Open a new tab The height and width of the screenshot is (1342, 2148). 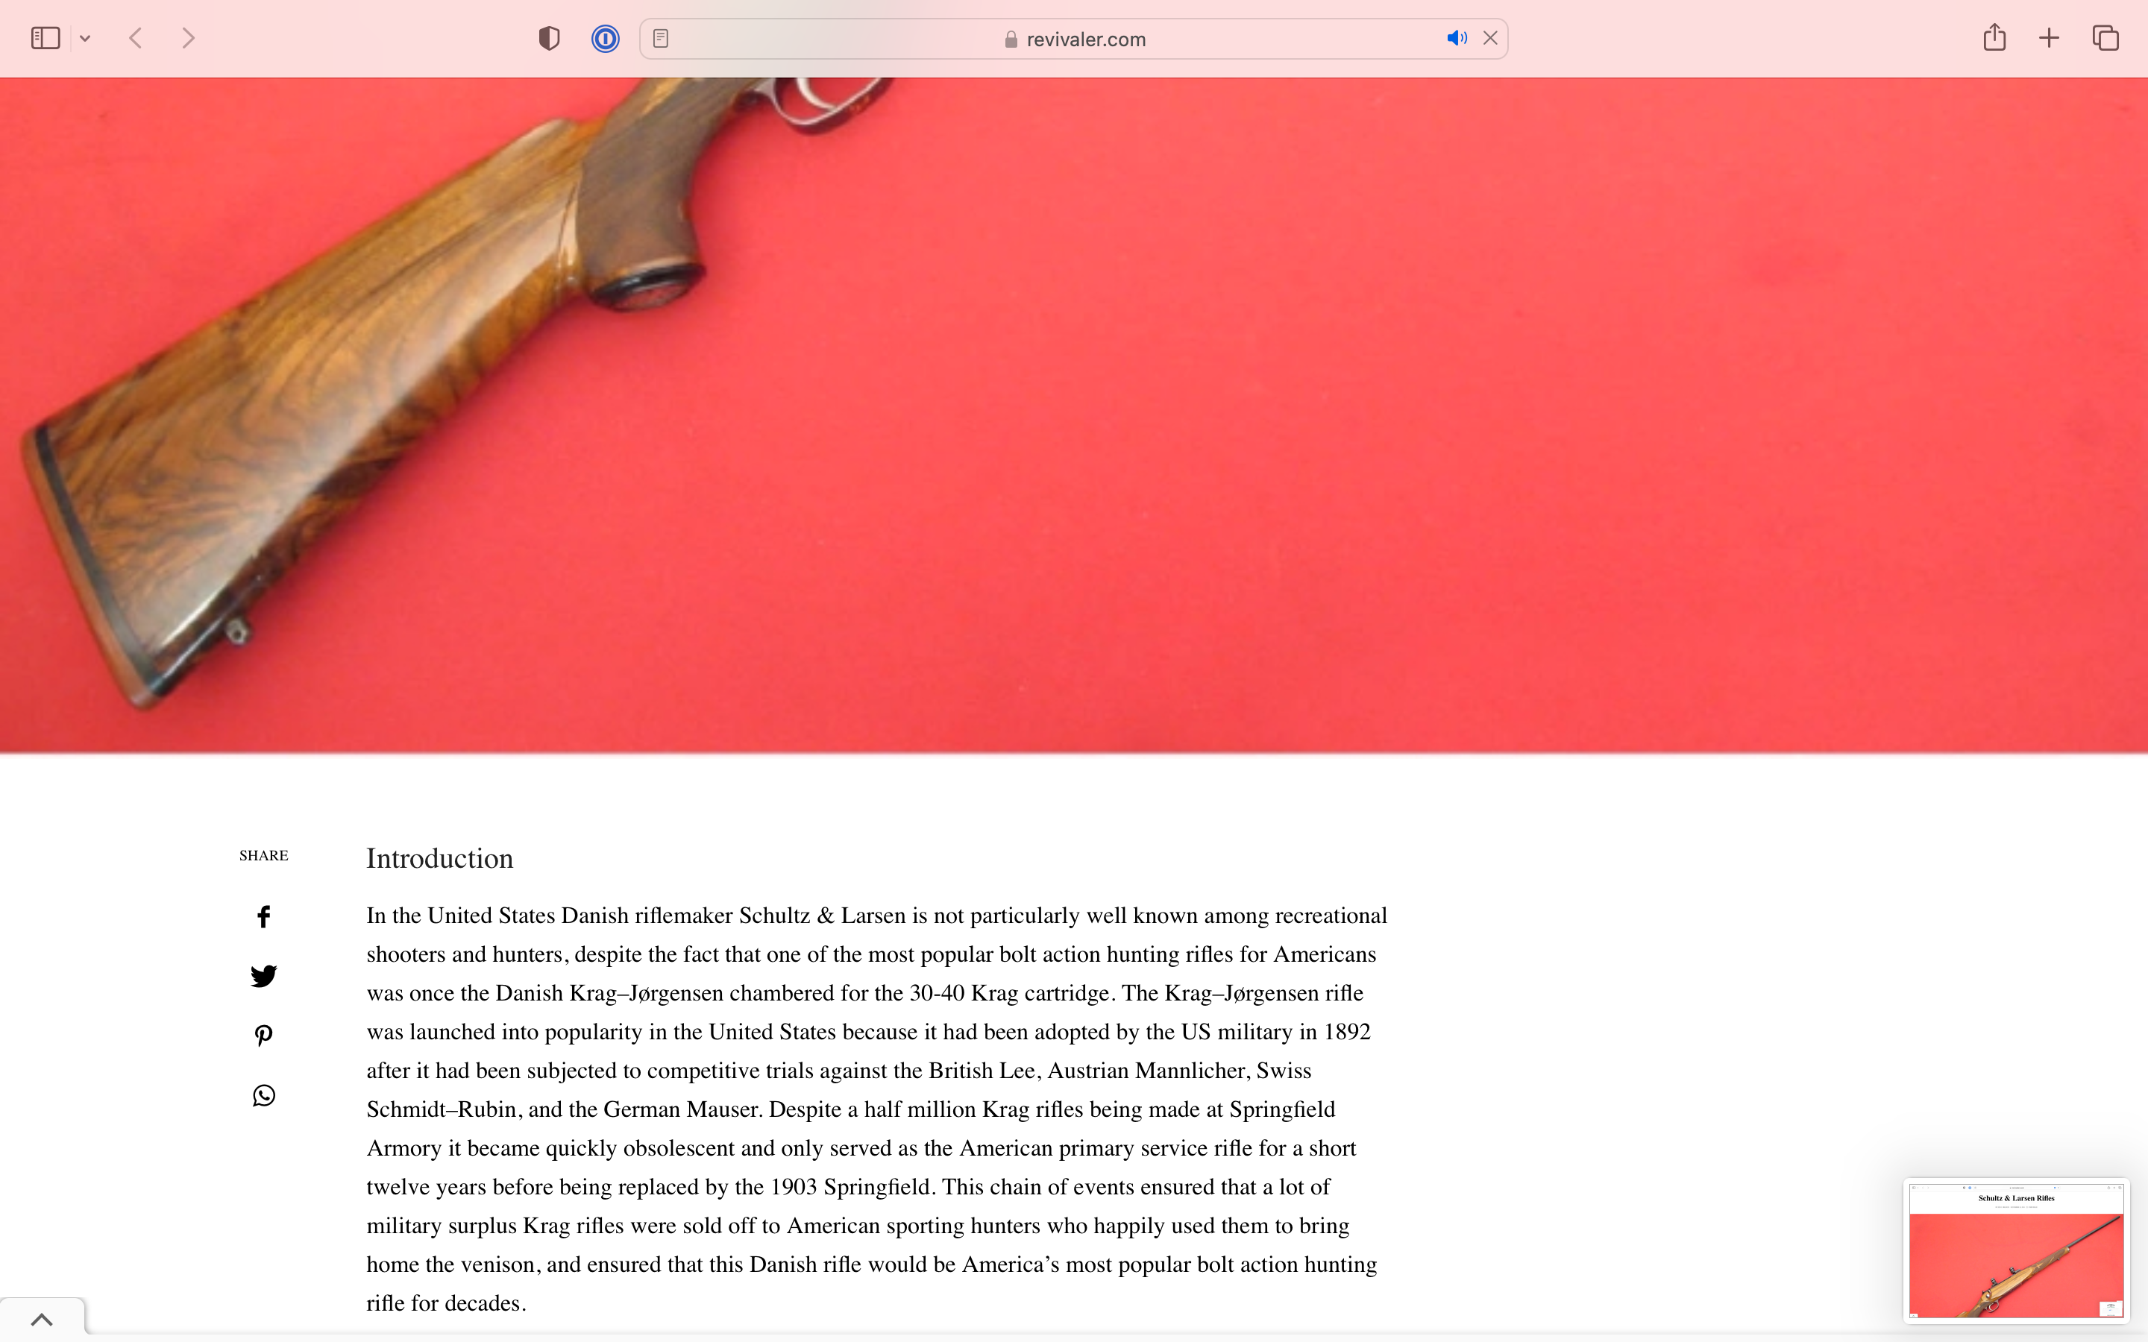[2049, 38]
